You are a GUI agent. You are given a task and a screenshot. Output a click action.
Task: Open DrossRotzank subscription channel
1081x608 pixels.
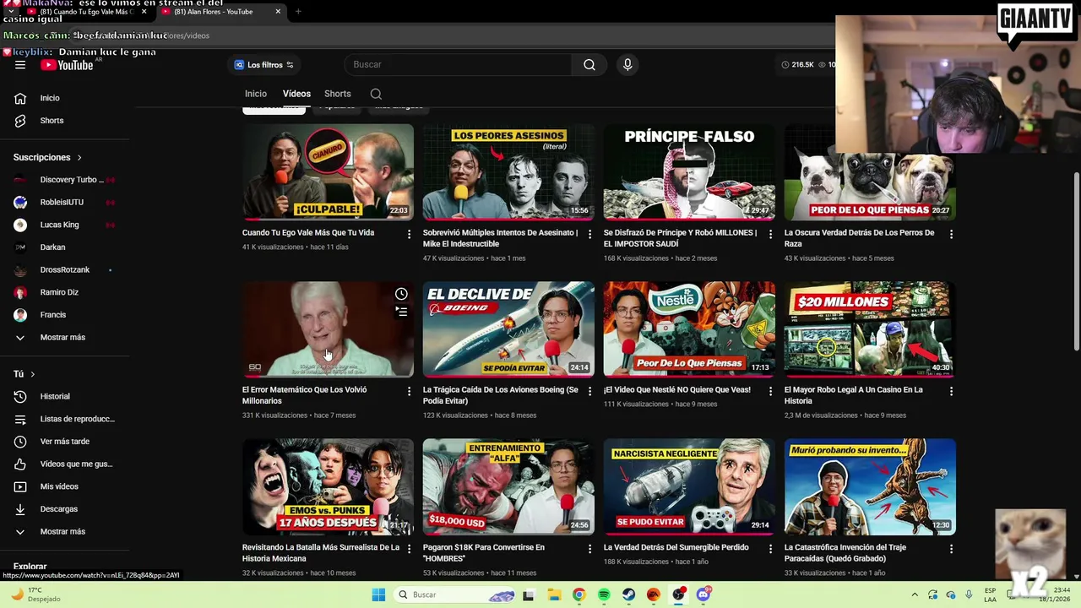66,270
